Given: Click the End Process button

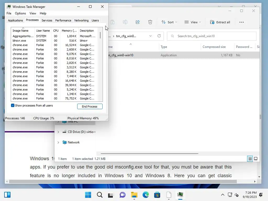Looking at the screenshot, I should click(x=90, y=107).
